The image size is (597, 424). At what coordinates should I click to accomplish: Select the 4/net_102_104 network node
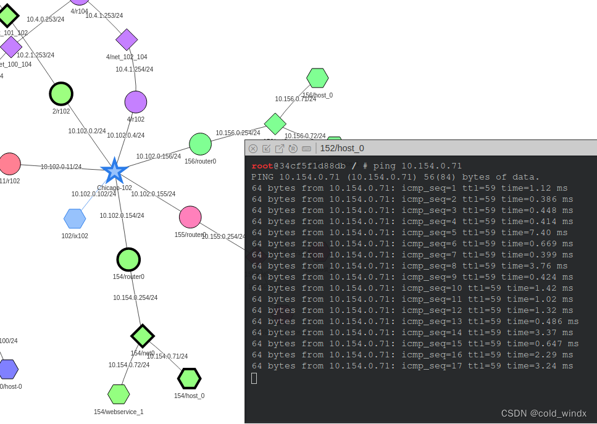tap(126, 39)
